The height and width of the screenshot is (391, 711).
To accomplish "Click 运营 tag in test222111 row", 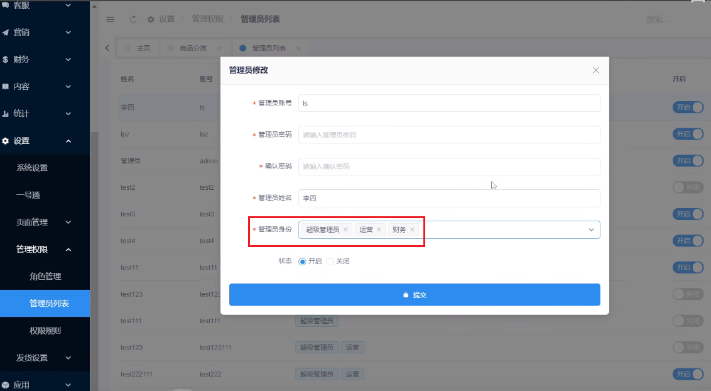I will click(x=352, y=374).
